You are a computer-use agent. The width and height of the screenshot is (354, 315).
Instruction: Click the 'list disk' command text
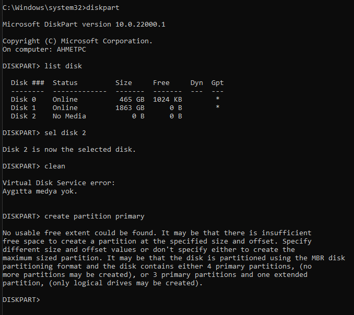(63, 66)
